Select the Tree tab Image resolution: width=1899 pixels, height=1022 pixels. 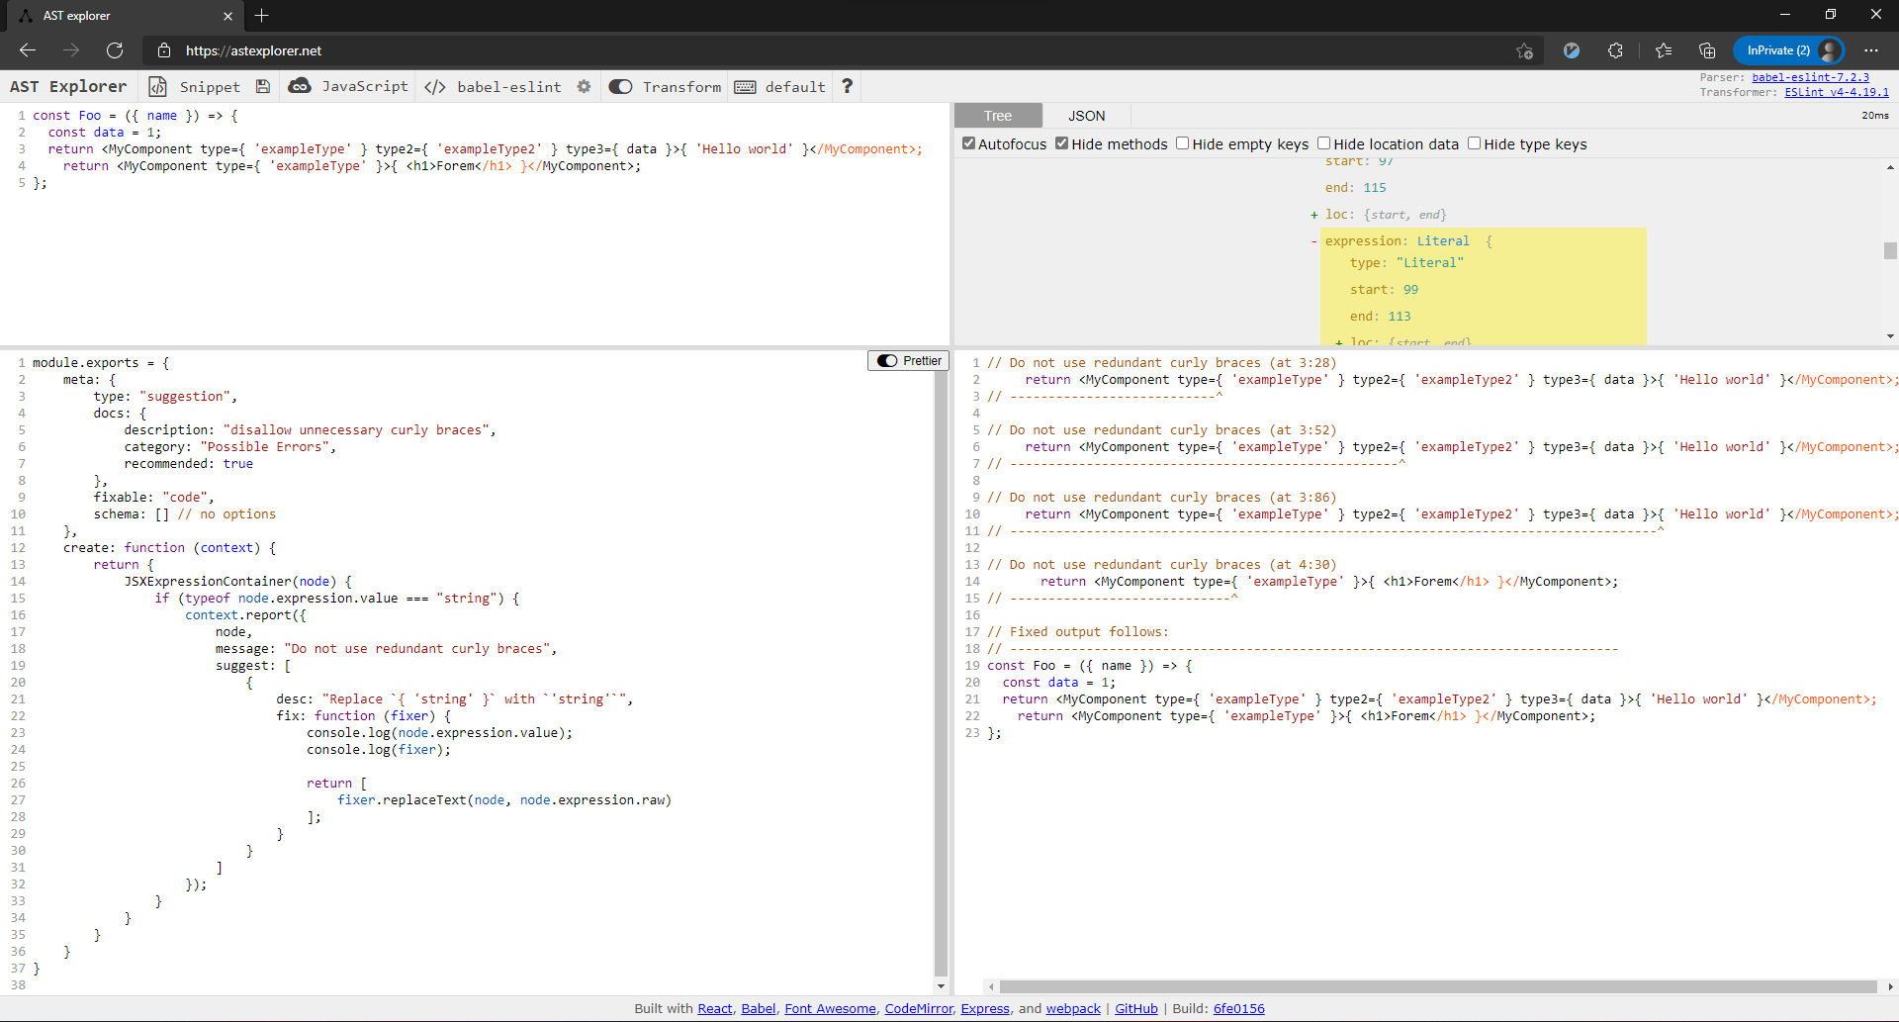[x=998, y=116]
